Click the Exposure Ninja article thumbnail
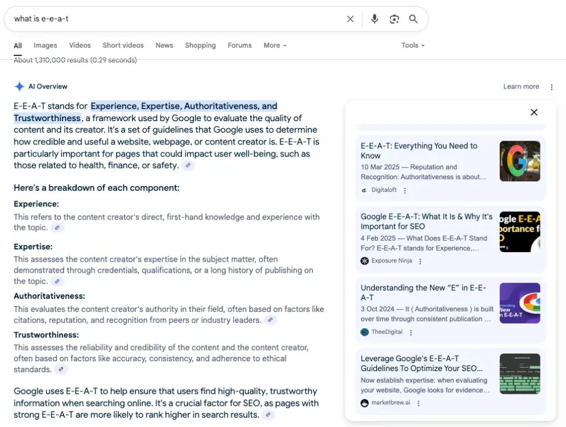This screenshot has width=566, height=427. 520,232
